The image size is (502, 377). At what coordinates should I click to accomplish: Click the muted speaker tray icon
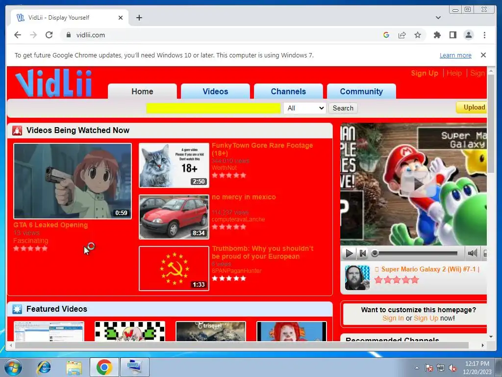coord(452,368)
